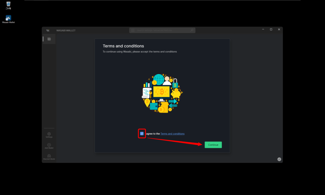This screenshot has height=195, width=325.
Task: Close the Wasabi Wallet window
Action: [x=279, y=30]
